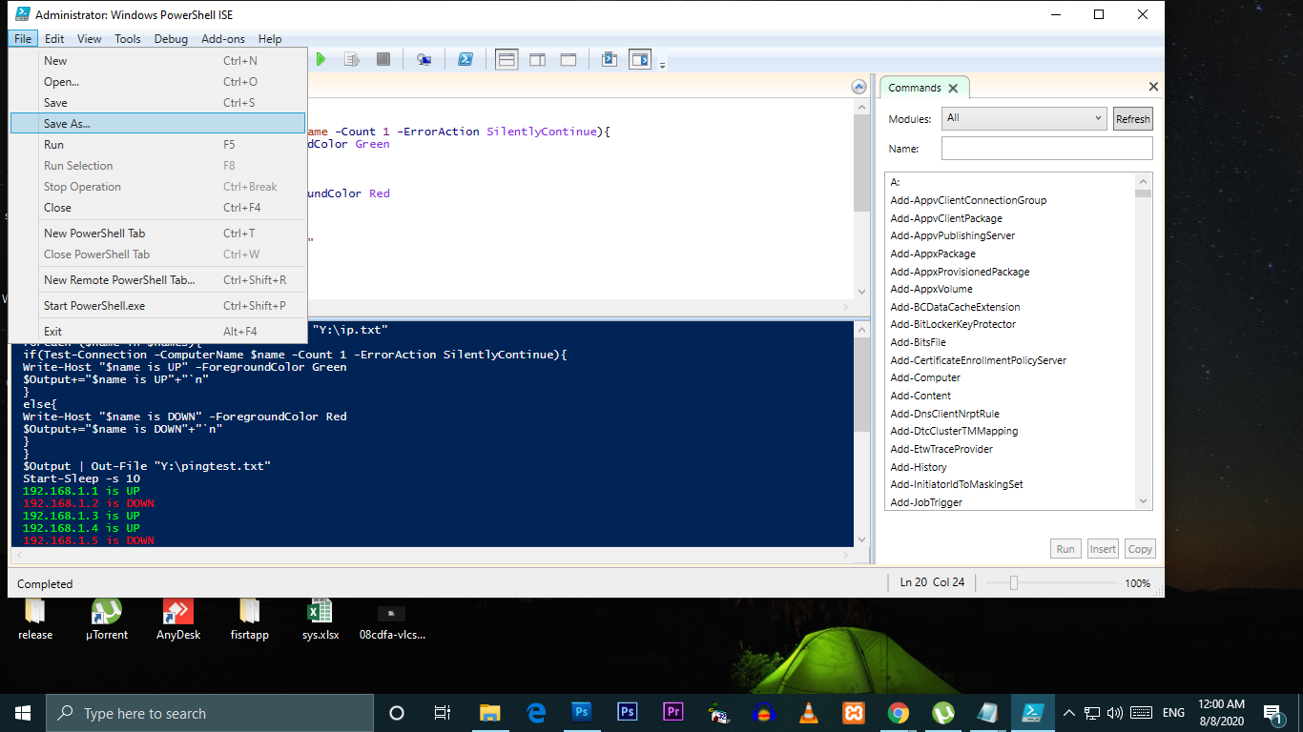Open the Run Selection toolbar icon
The height and width of the screenshot is (732, 1303).
point(351,59)
